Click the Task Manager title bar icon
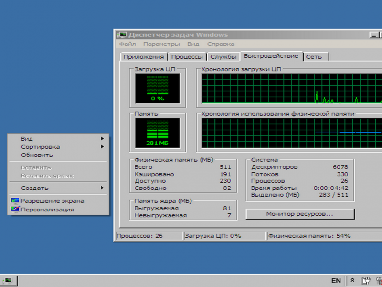 [122, 35]
